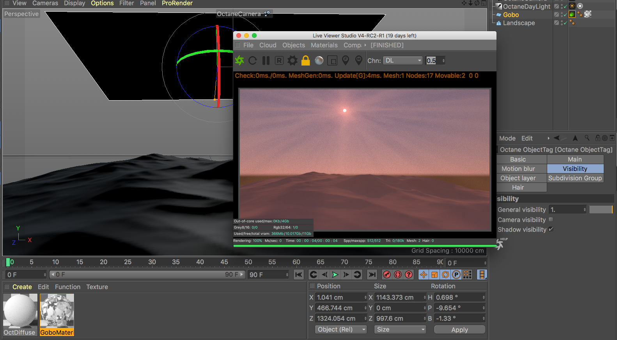Click the timeline frame ruler at 45
617x340 pixels.
(224, 262)
